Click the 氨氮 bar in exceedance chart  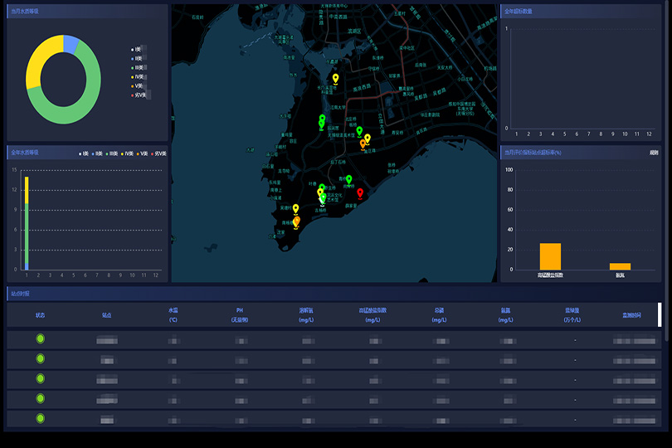[x=620, y=266]
